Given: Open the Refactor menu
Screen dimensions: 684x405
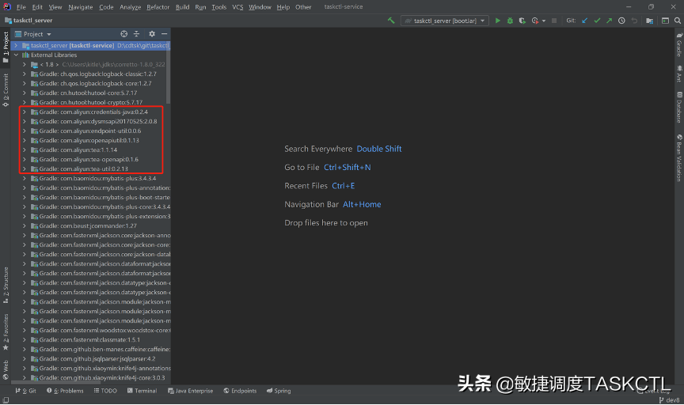Looking at the screenshot, I should coord(158,7).
